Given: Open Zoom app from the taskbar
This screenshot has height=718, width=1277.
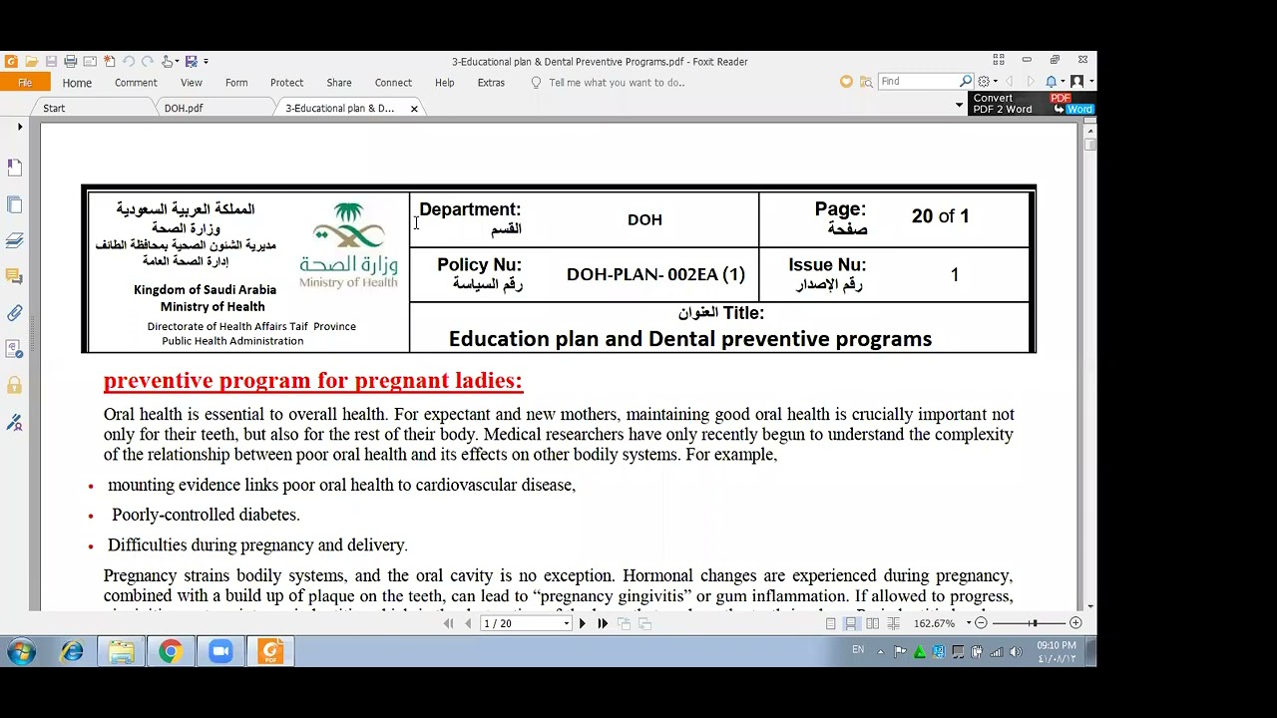Looking at the screenshot, I should coord(220,652).
